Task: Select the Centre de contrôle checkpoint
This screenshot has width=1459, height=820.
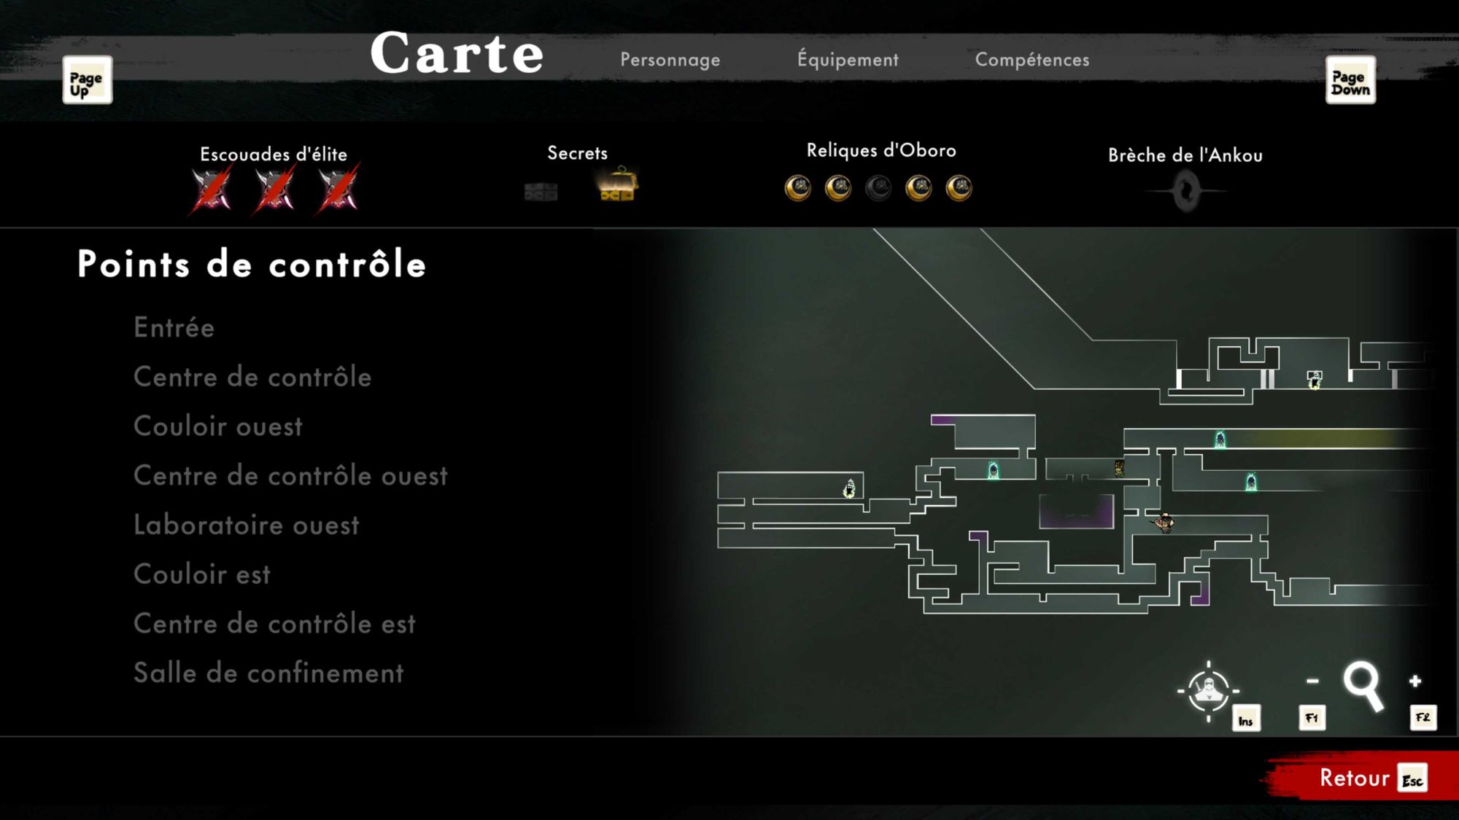Action: point(252,377)
